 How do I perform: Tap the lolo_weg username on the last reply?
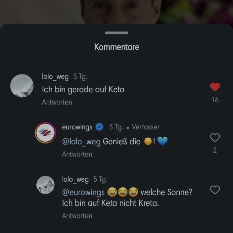tap(75, 179)
